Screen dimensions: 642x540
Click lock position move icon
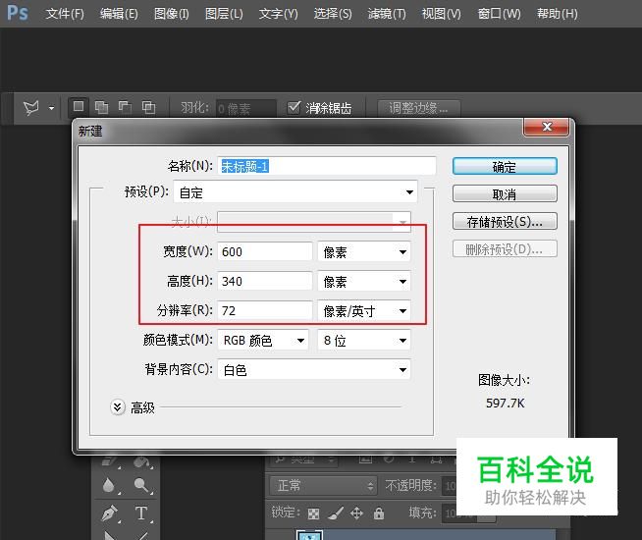pos(356,513)
